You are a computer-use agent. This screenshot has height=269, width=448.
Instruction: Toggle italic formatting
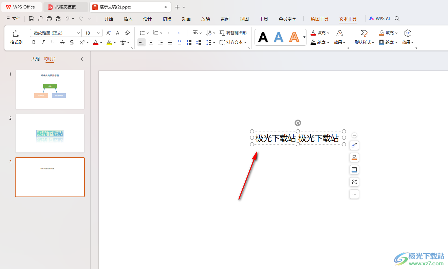(43, 42)
